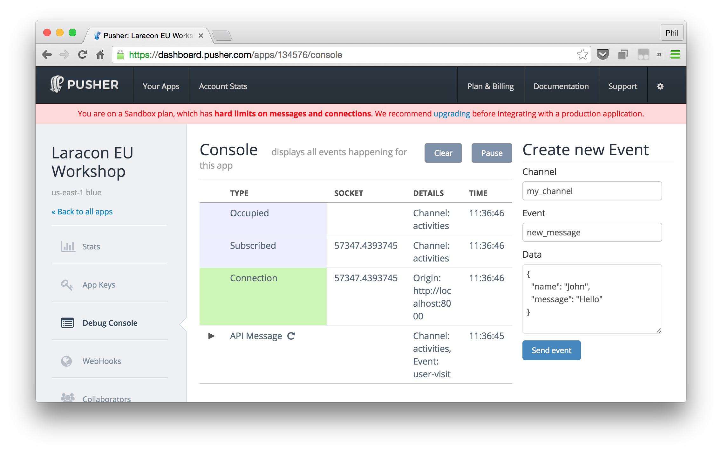The image size is (722, 453).
Task: Open the Your Apps nav item
Action: tap(161, 86)
